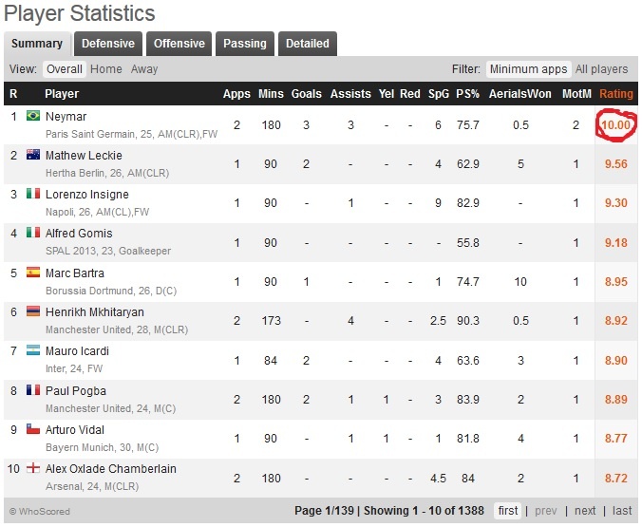Screen dimensions: 642x527
Task: Open the Passing tab
Action: [x=245, y=44]
